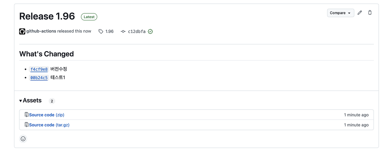Open commit f4cf9e8 link

click(39, 69)
